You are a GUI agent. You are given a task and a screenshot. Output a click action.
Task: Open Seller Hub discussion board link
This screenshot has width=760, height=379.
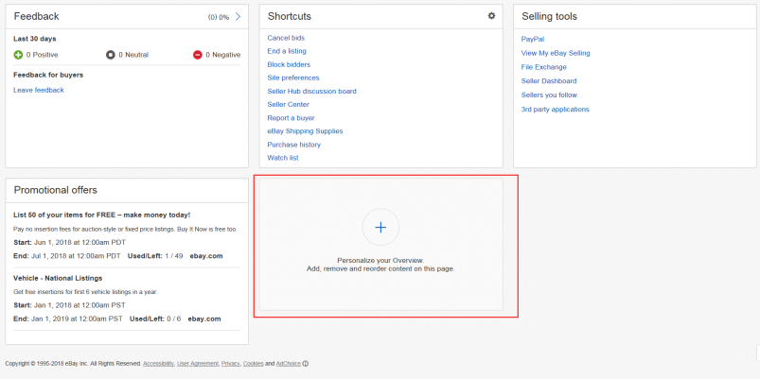click(x=311, y=91)
